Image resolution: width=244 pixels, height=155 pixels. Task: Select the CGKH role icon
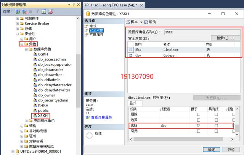(x=35, y=54)
